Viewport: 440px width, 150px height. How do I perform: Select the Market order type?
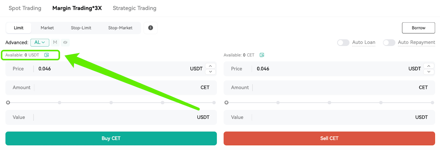(47, 28)
